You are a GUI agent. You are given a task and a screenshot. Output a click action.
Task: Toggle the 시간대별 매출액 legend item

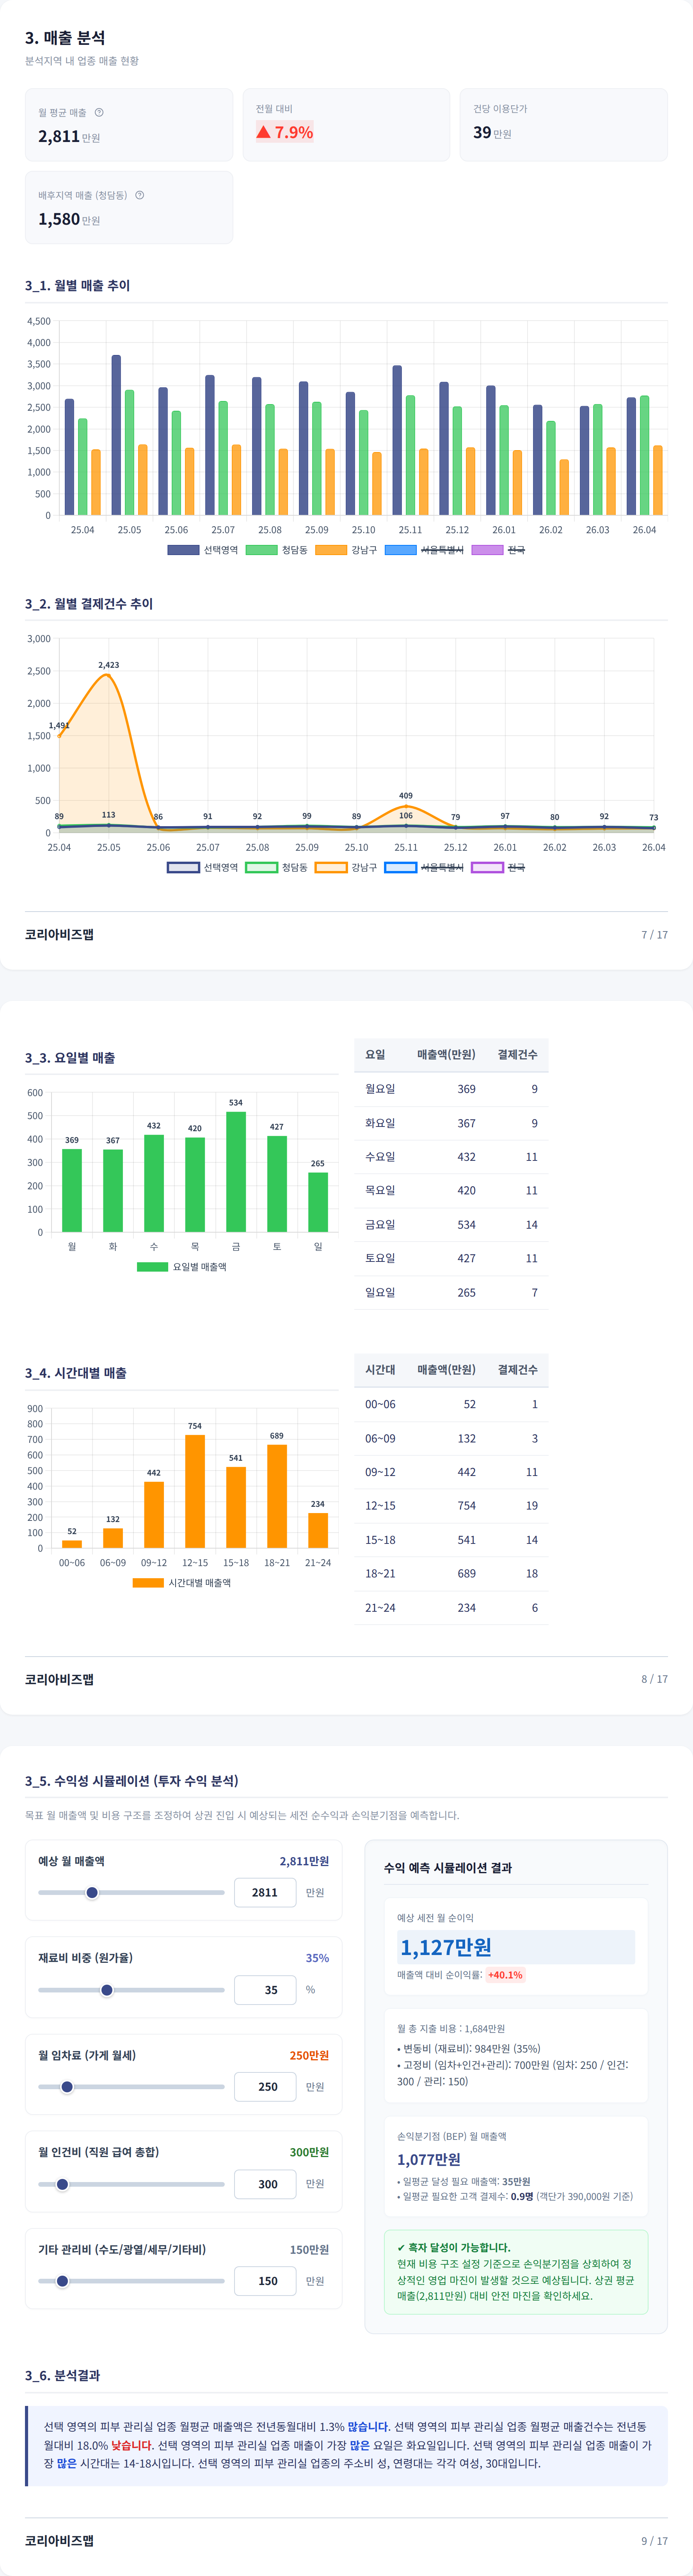(x=182, y=1583)
